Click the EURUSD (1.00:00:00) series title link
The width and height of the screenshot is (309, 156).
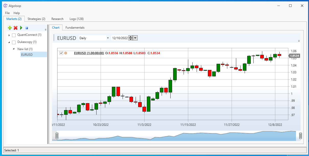[x=89, y=53]
